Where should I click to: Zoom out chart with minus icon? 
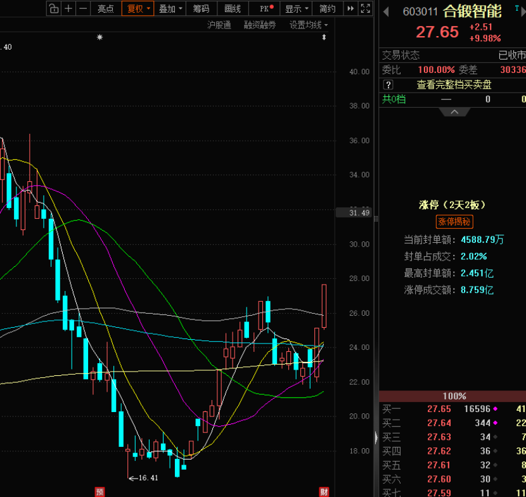tap(83, 8)
